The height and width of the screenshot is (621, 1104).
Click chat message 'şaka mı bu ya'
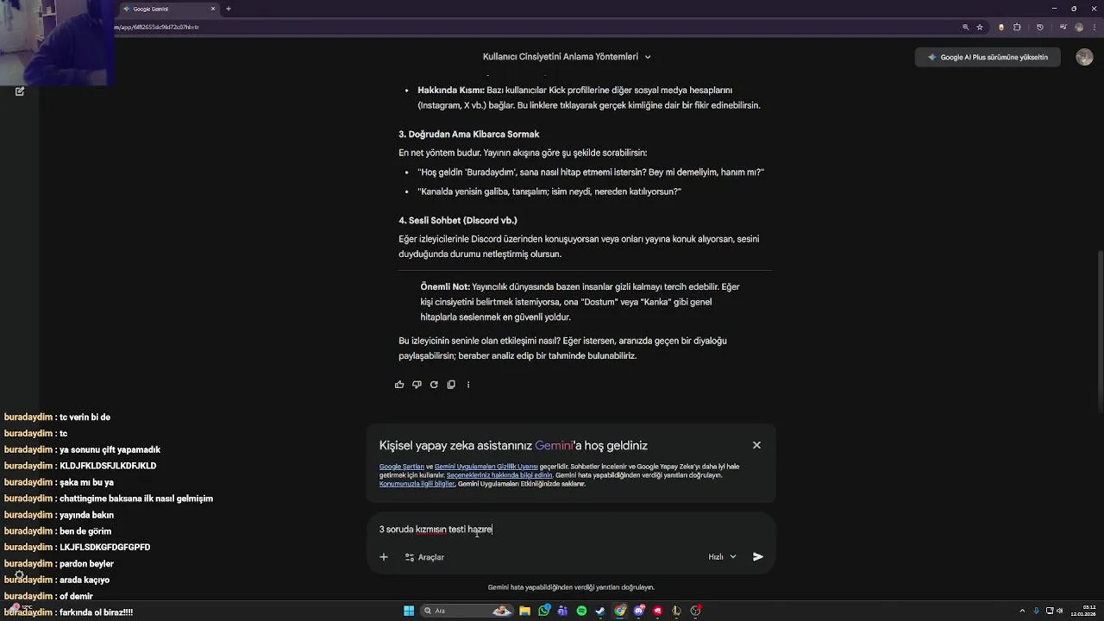[x=86, y=483]
